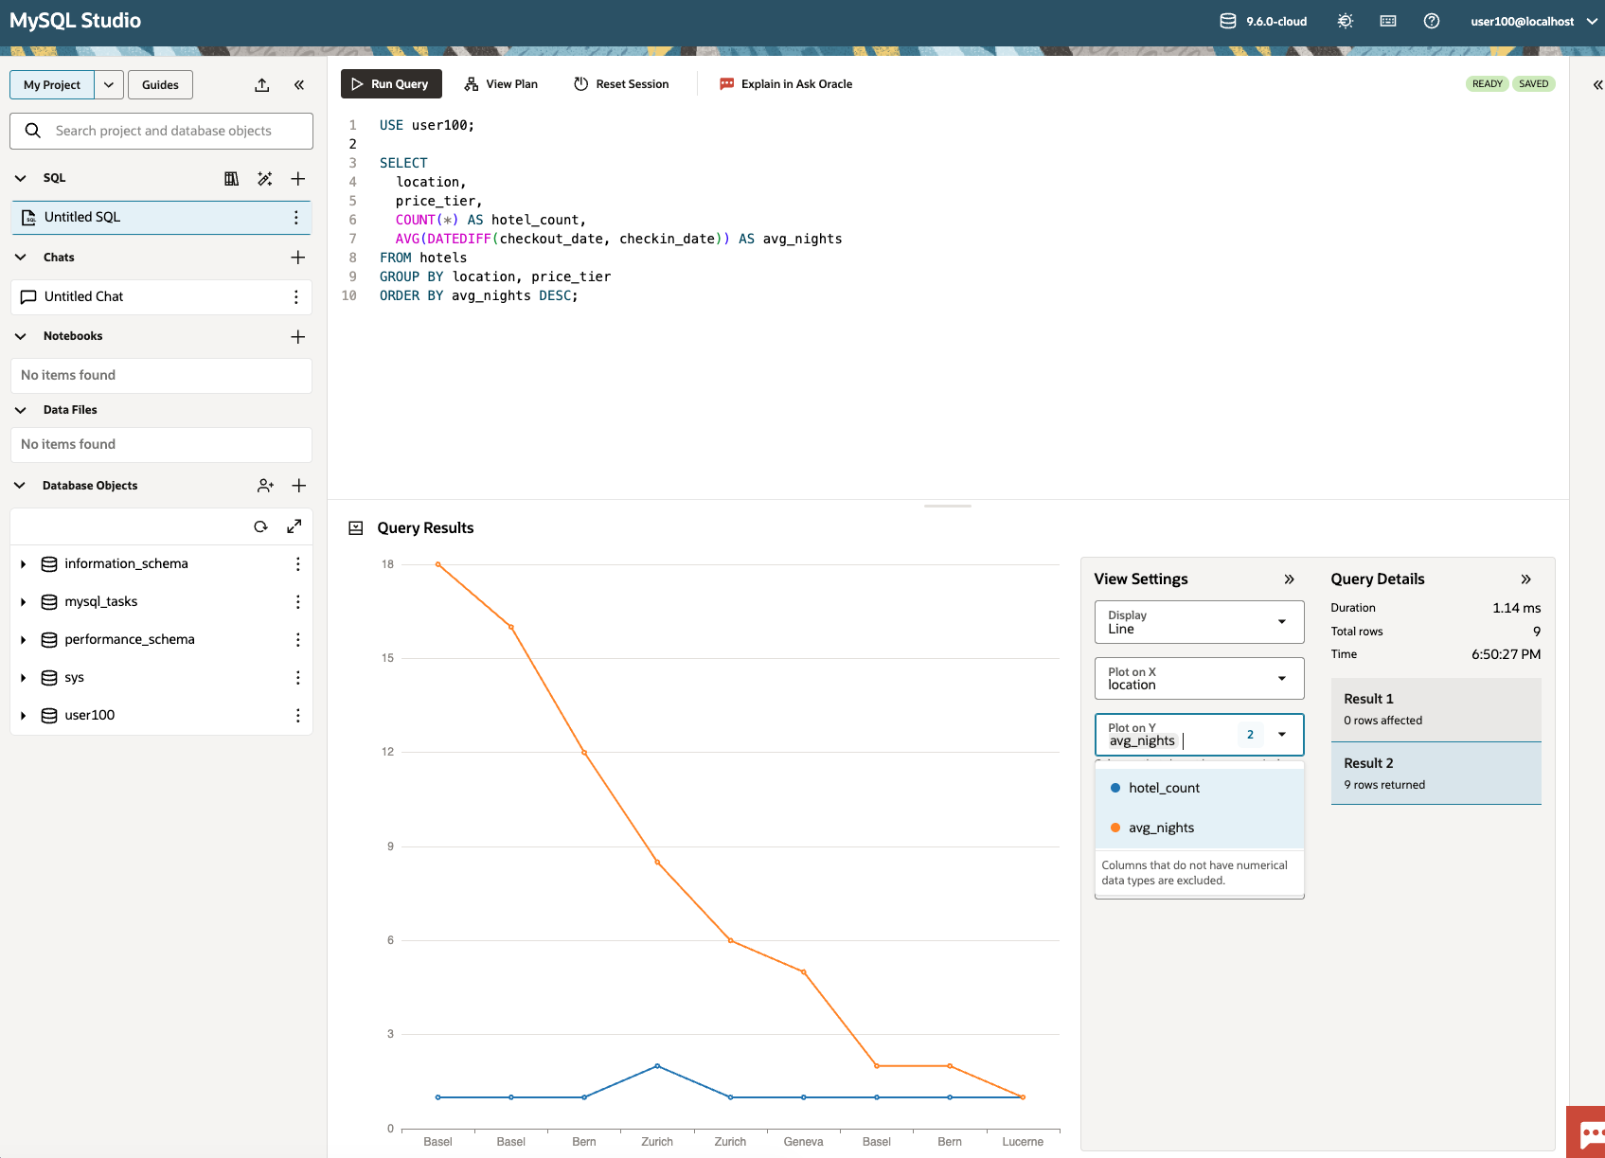Image resolution: width=1605 pixels, height=1158 pixels.
Task: Open dropdown arrow beside My Project
Action: tap(109, 85)
